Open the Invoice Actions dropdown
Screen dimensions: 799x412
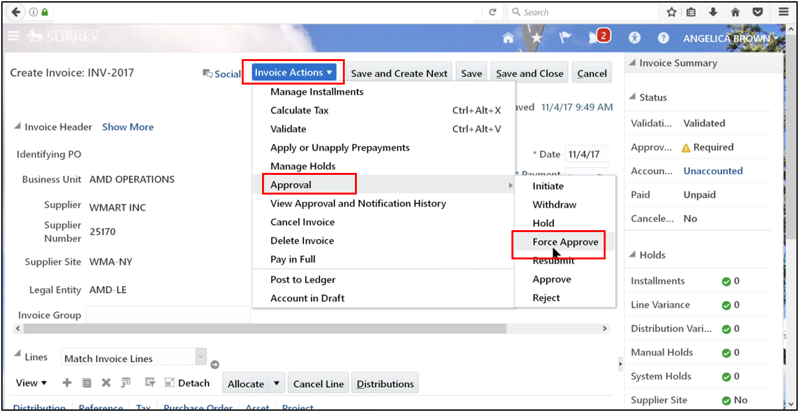(x=293, y=72)
